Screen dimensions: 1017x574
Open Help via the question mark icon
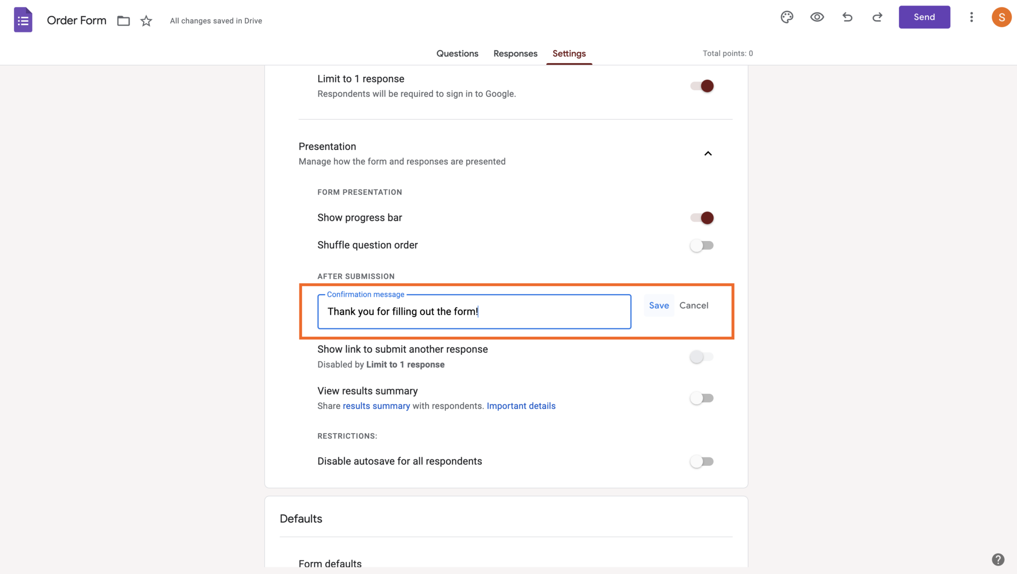click(x=999, y=559)
